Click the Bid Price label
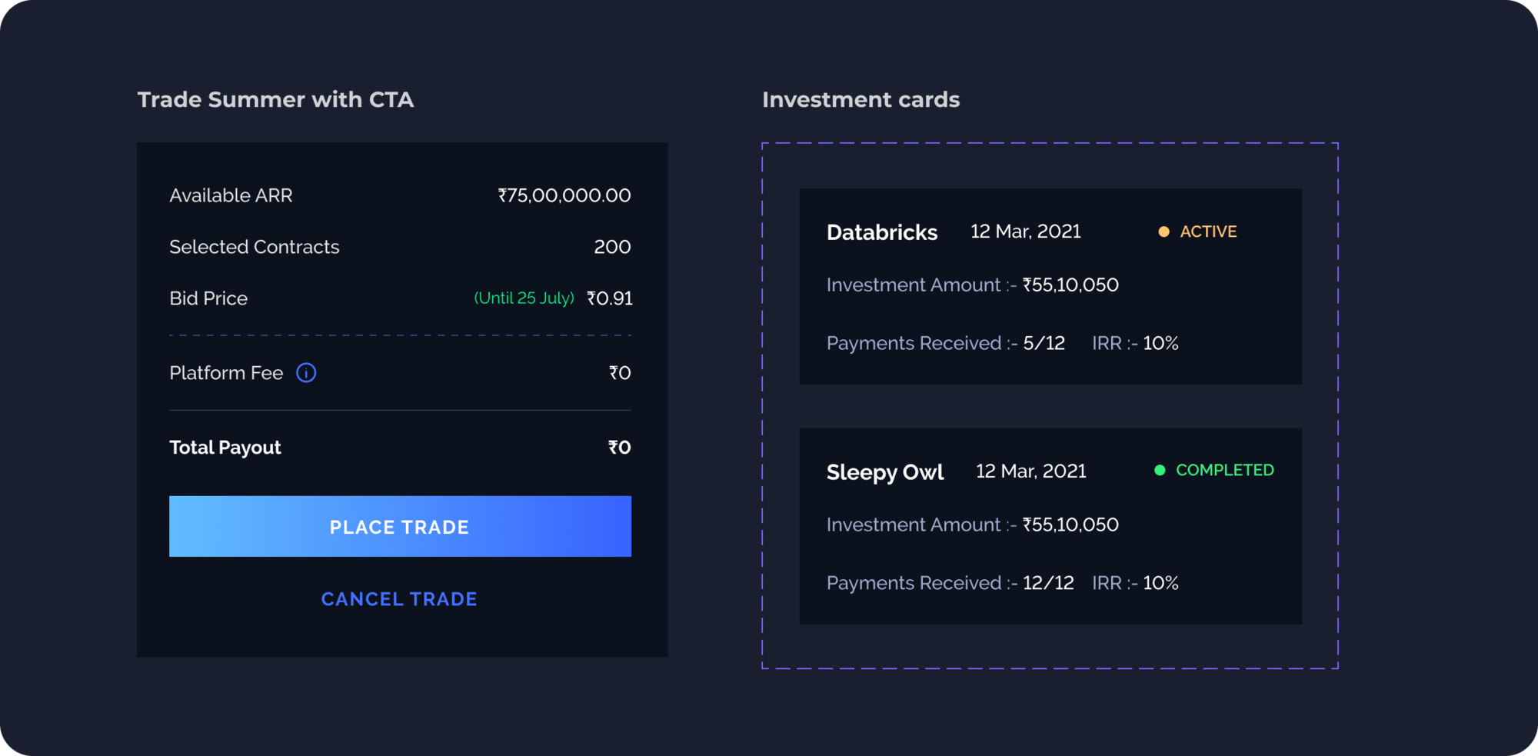1538x756 pixels. (208, 298)
